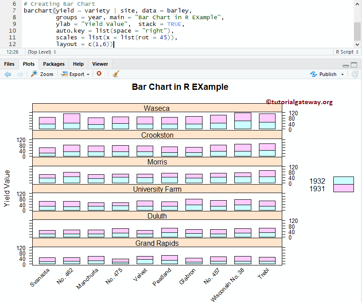Switch to the Packages tab
The image size is (362, 303).
point(54,64)
